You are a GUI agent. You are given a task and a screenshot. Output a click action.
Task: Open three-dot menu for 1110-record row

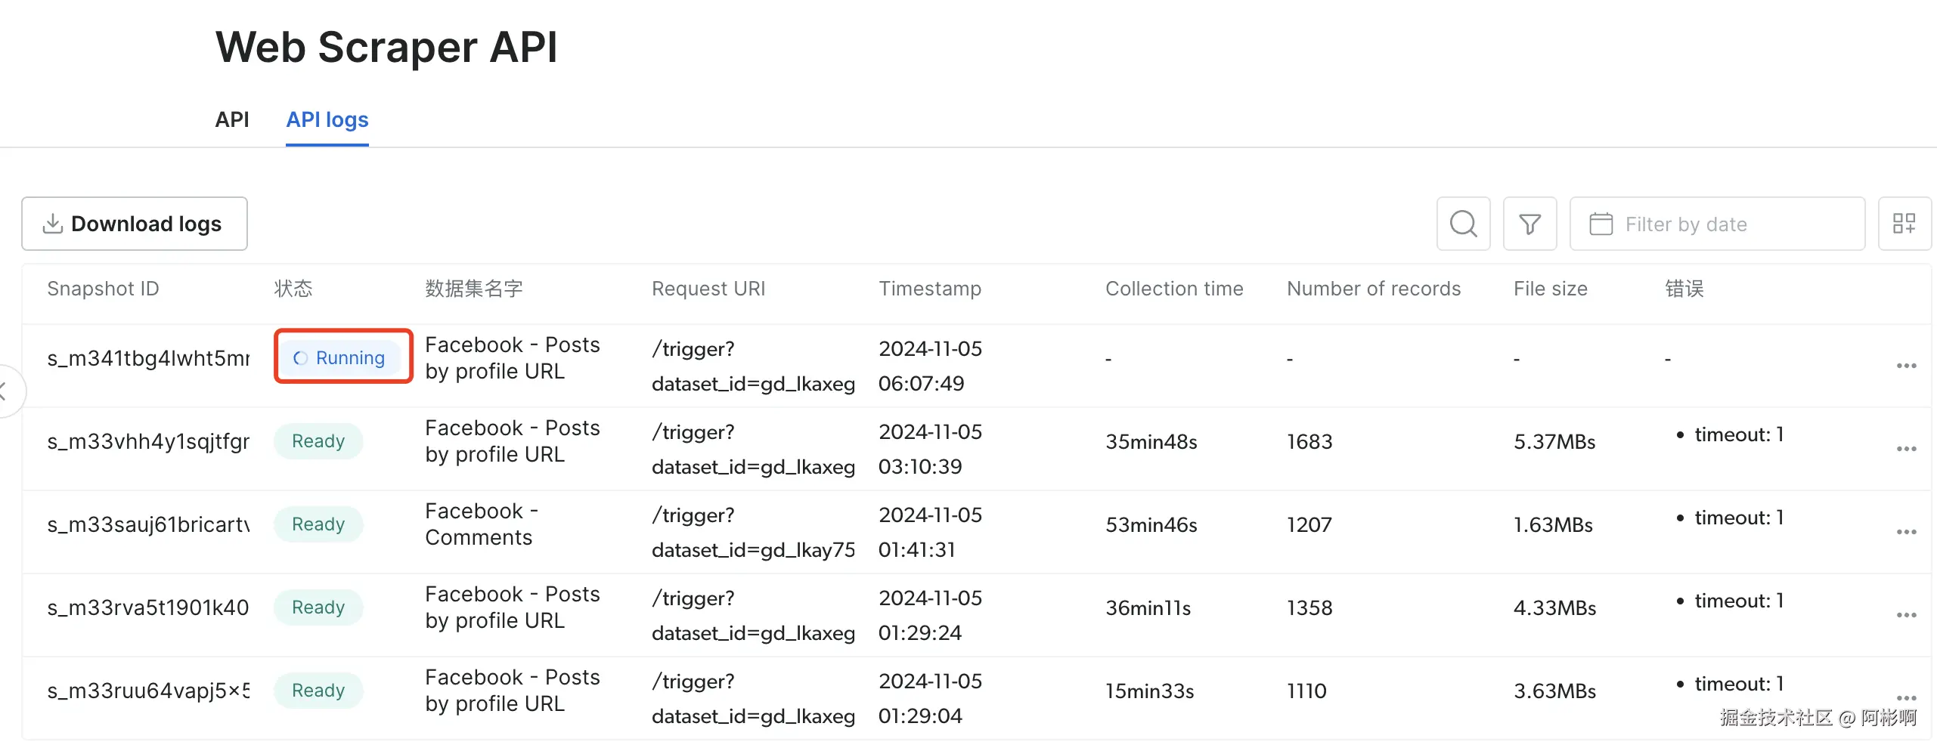[1906, 697]
